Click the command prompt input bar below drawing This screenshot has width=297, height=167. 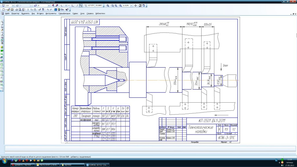point(150,148)
